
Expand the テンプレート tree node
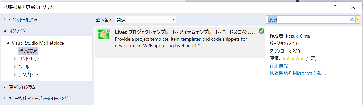15,75
